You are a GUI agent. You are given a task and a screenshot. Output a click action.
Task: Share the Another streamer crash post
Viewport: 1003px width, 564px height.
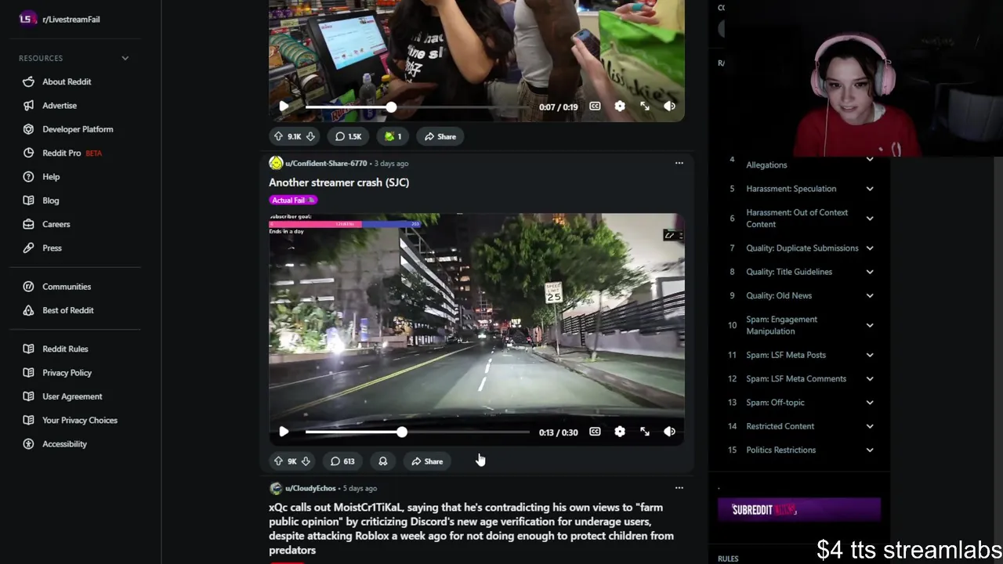tap(428, 461)
